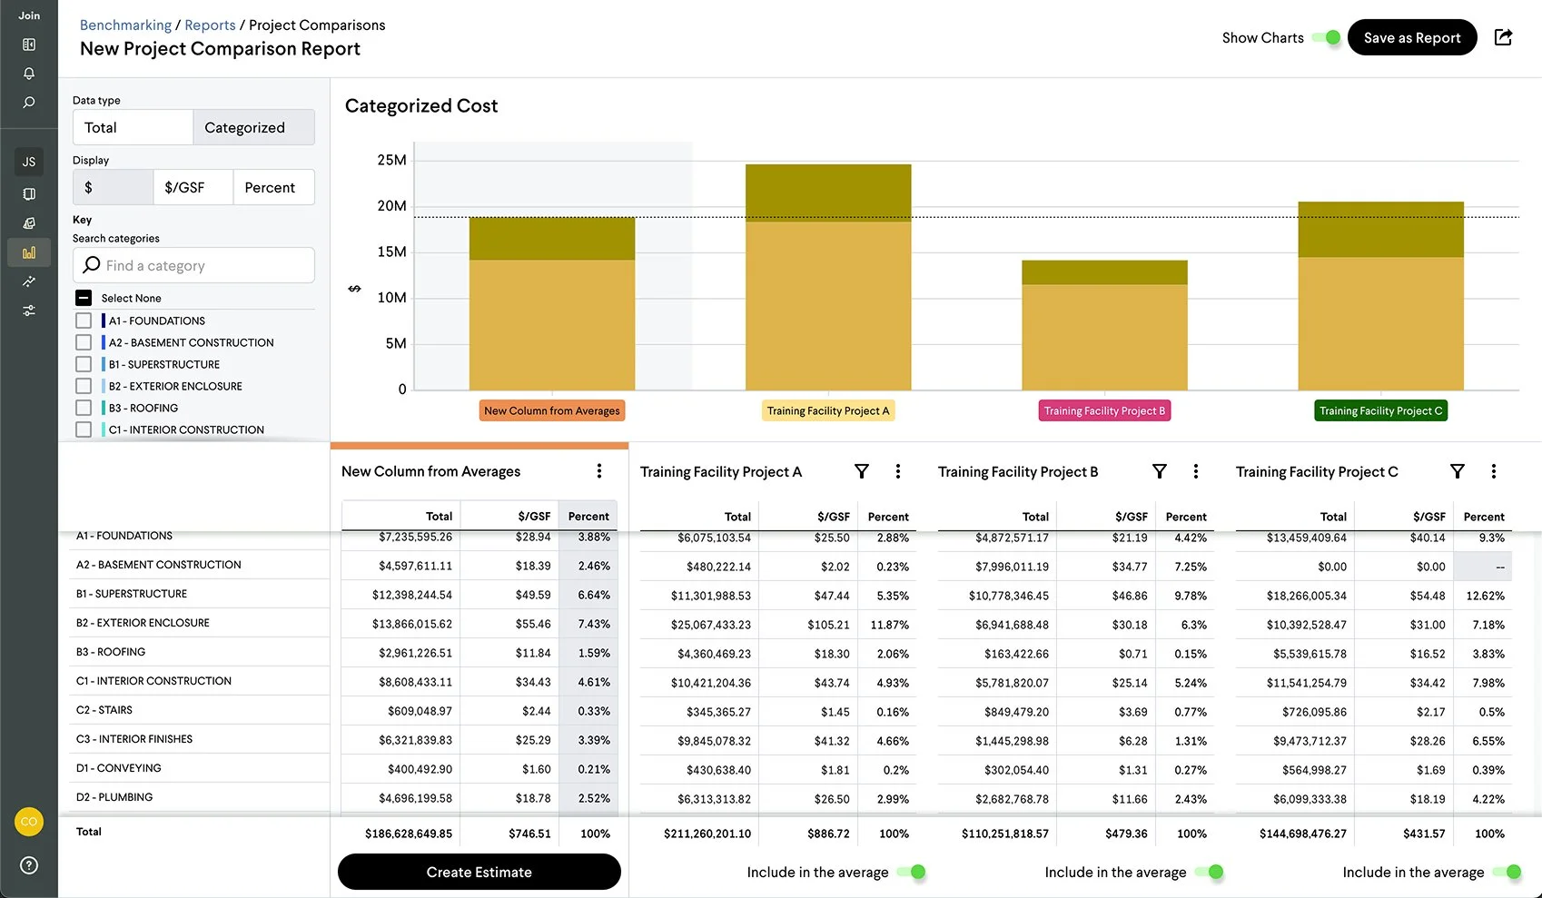Click the Find a category search field
Viewport: 1542px width, 898px height.
click(193, 265)
